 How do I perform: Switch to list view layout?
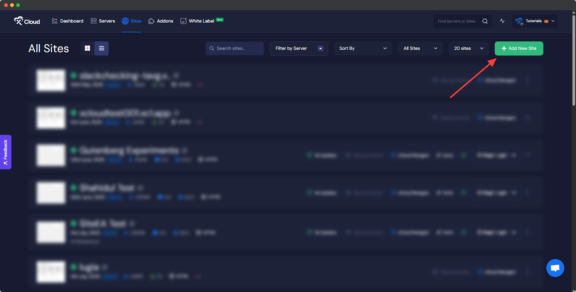[x=102, y=48]
